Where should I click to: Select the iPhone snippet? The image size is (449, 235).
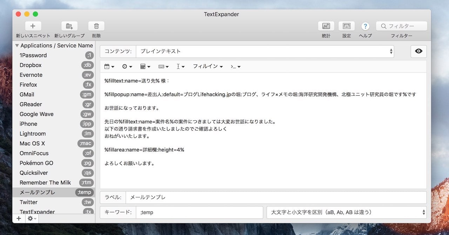pos(54,124)
